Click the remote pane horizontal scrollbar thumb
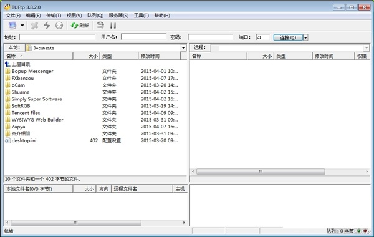Image resolution: width=374 pixels, height=237 pixels. pyautogui.click(x=261, y=172)
